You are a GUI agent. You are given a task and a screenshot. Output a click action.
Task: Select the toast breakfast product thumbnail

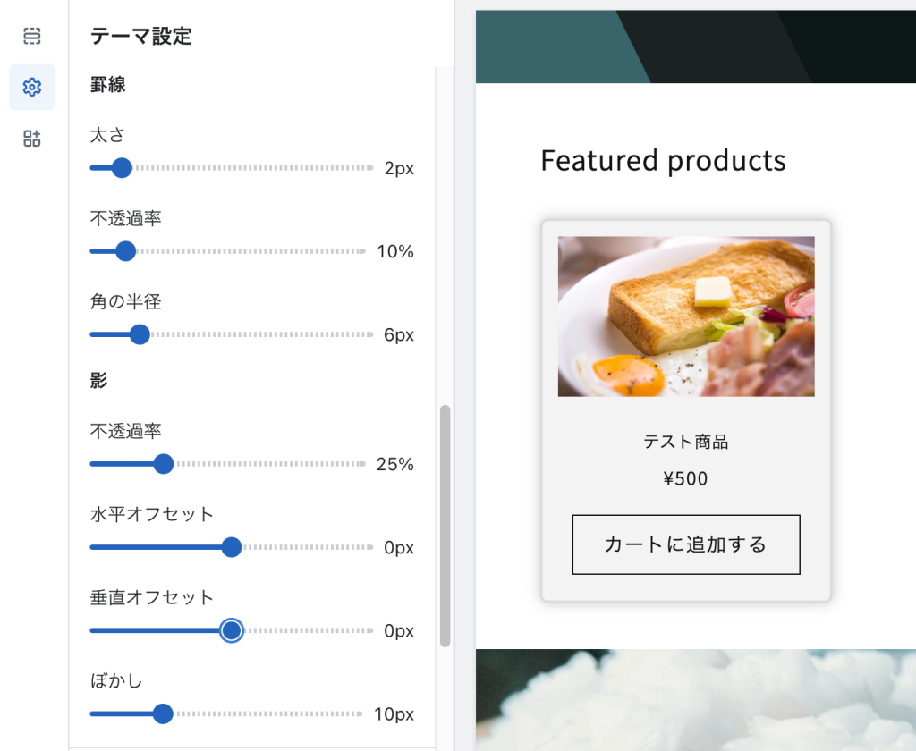click(x=685, y=317)
